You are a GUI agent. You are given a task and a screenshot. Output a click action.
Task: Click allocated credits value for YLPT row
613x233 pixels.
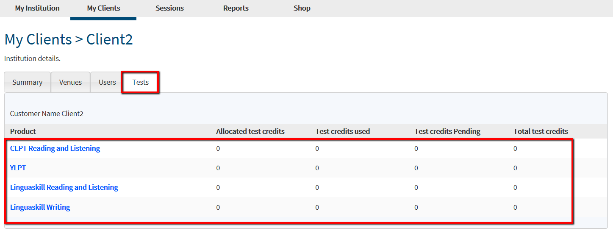click(x=218, y=168)
